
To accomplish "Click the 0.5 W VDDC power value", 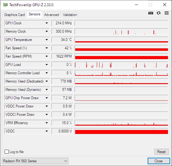I will point(62,106).
